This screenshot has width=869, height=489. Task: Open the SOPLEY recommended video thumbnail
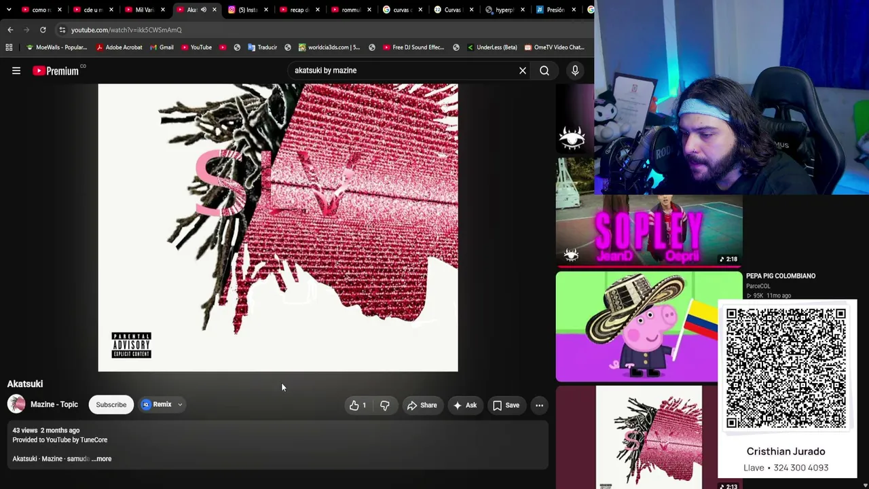click(649, 230)
